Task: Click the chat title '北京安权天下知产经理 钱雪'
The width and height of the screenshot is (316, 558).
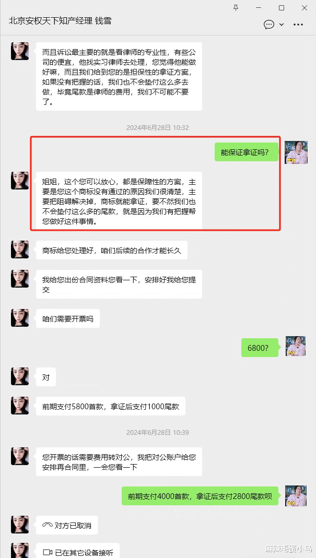Action: coord(60,21)
